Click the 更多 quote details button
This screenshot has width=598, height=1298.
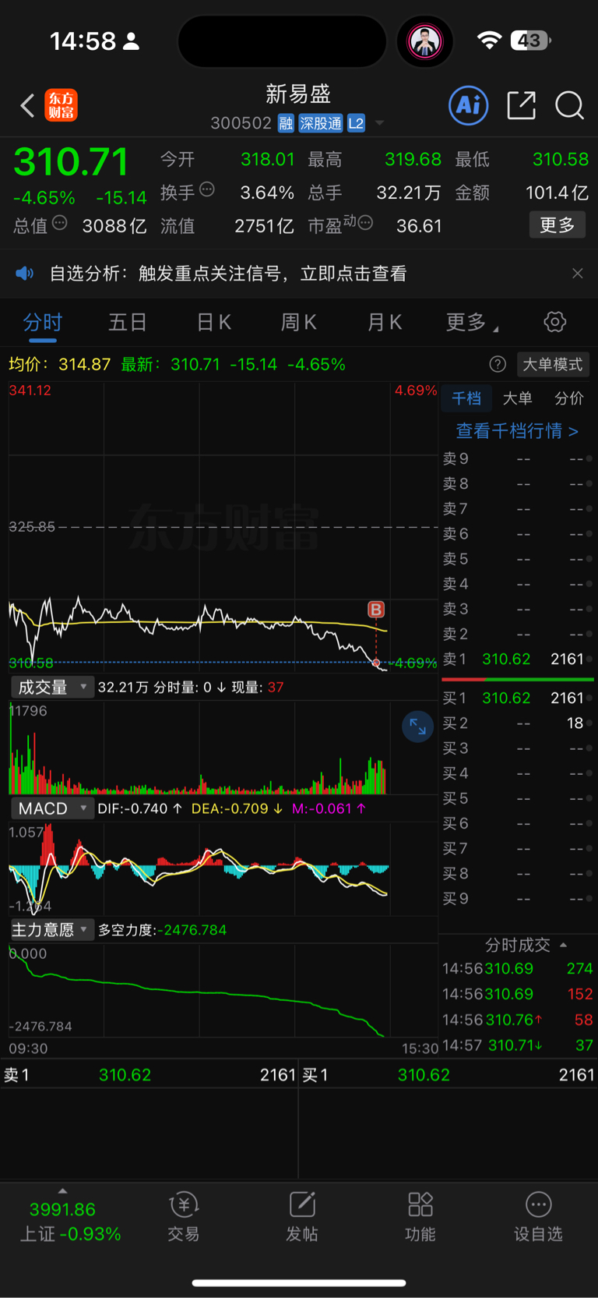(x=558, y=225)
